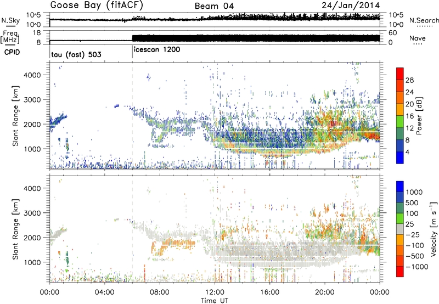
Task: Click the 'Freq. [MHz]' axis label
Action: click(x=10, y=37)
